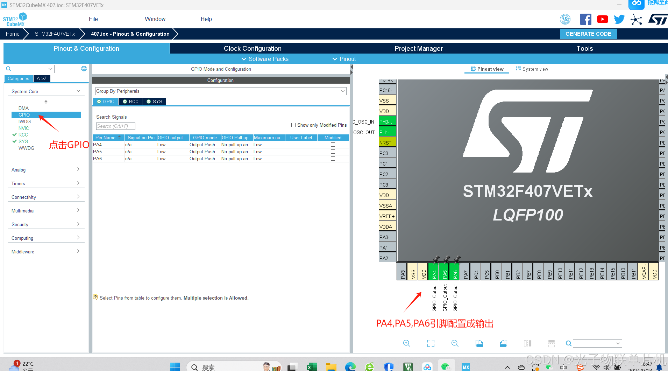
Task: Fit the chip view to screen
Action: coord(431,343)
